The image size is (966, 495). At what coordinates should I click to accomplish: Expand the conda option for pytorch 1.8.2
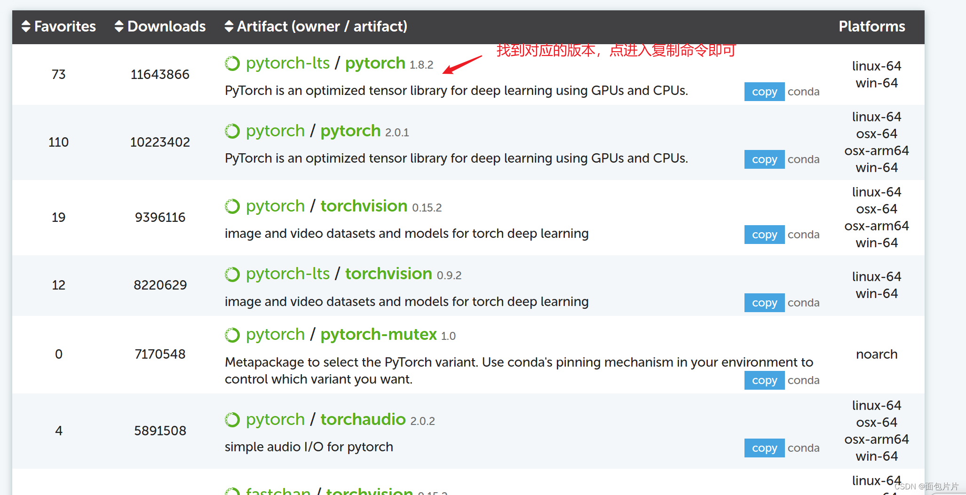click(804, 91)
